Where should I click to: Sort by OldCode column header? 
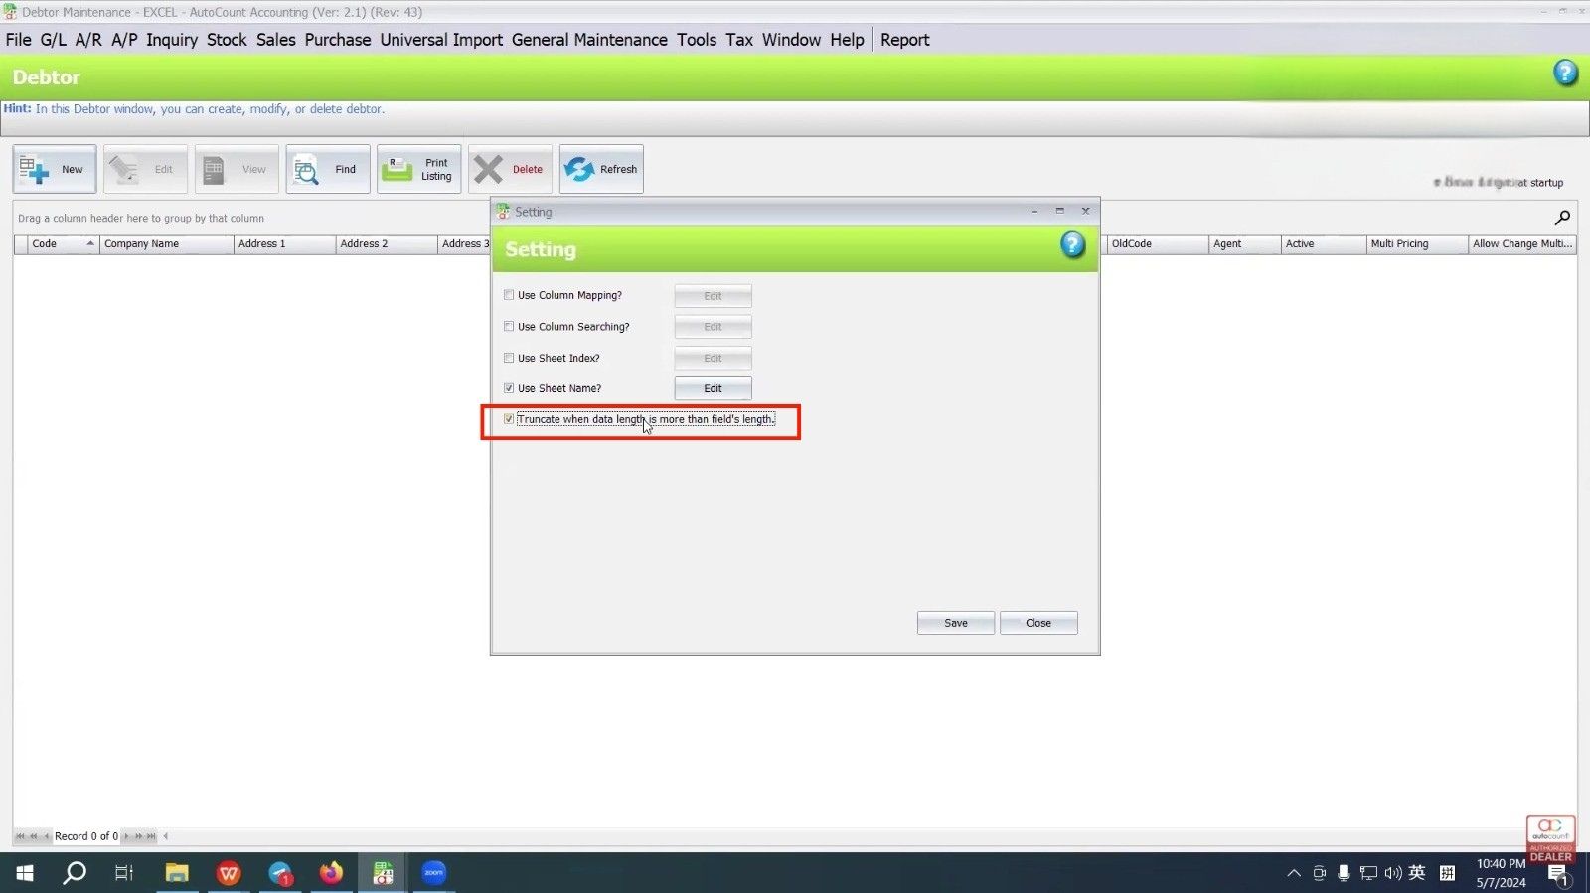1157,244
